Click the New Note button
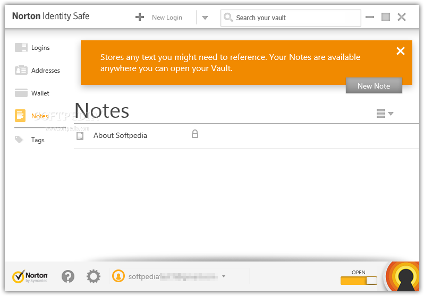Screen dimensions: 424x296 click(374, 86)
